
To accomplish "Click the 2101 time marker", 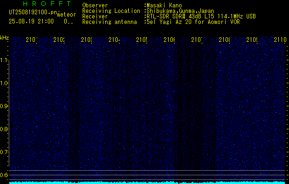I will pyautogui.click(x=32, y=40).
